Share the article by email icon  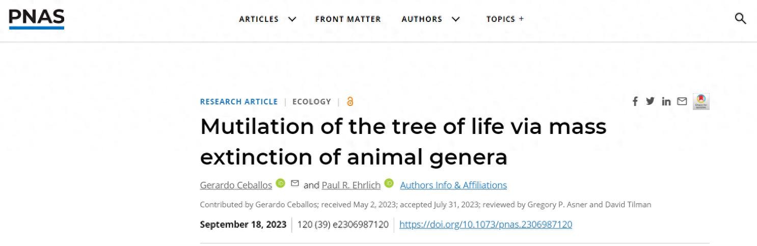tap(682, 101)
